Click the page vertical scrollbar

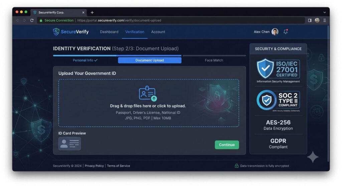[328, 94]
